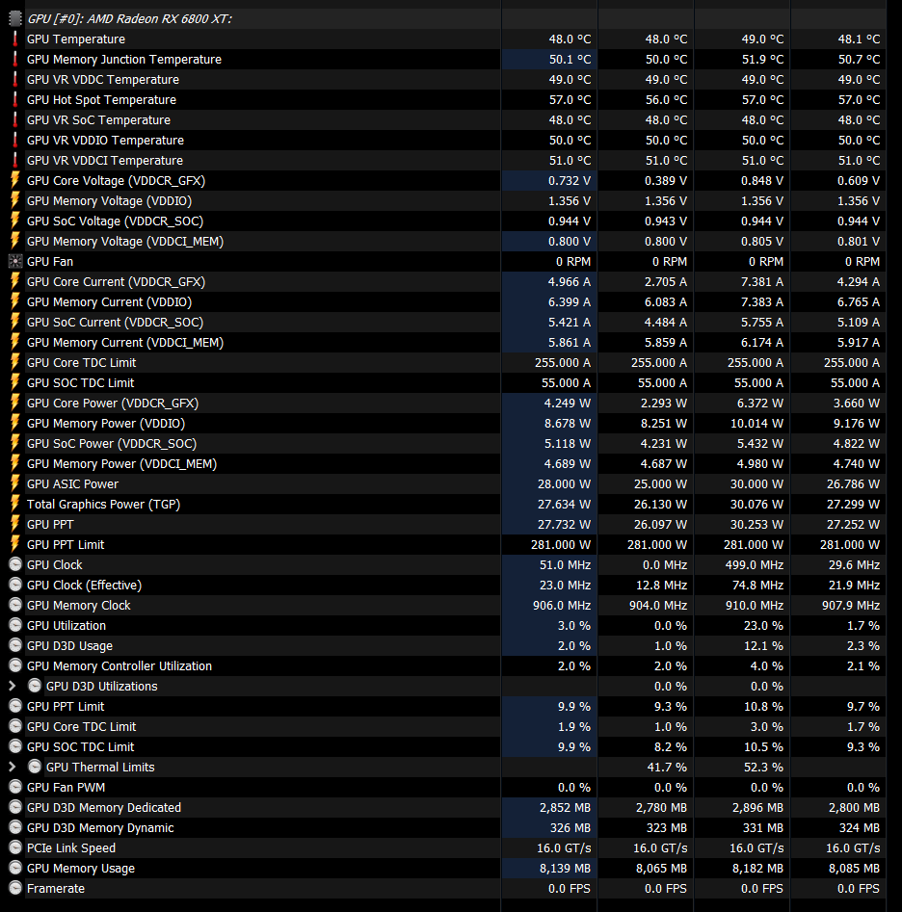Select the GPU Core TDC Limit 255.000 A row
The image size is (902, 912).
(x=447, y=362)
